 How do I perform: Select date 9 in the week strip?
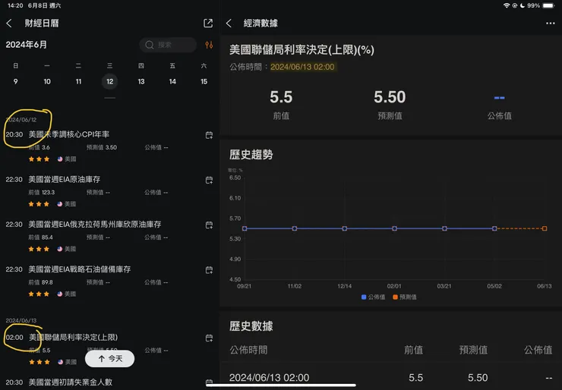tap(15, 82)
